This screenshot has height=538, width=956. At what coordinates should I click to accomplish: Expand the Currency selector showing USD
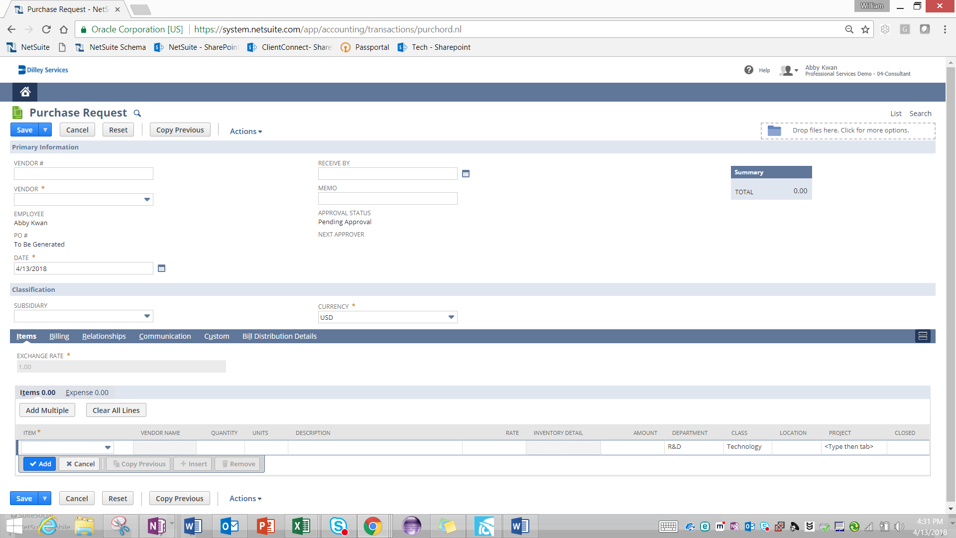coord(451,317)
